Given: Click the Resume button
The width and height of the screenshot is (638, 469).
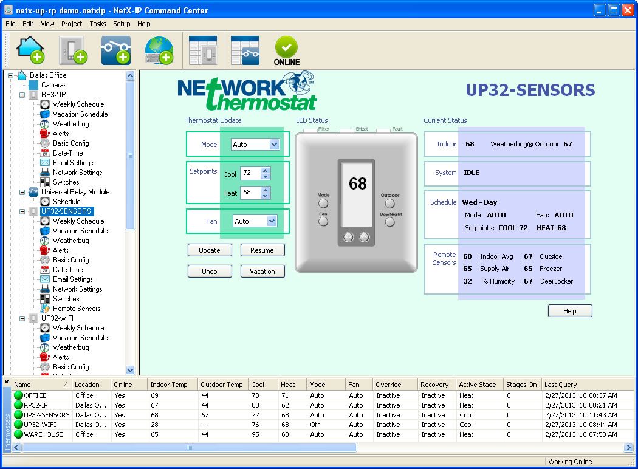Looking at the screenshot, I should (262, 250).
